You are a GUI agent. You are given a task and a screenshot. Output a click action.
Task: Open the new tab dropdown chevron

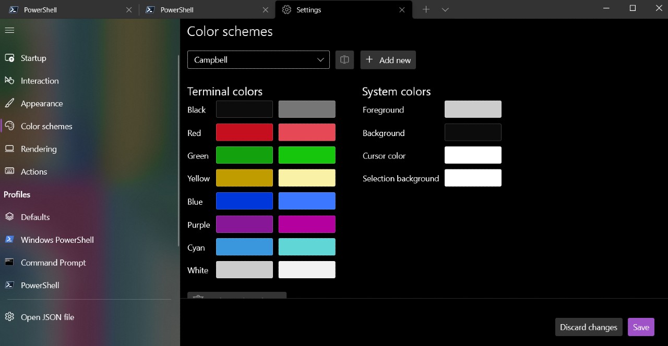tap(445, 9)
